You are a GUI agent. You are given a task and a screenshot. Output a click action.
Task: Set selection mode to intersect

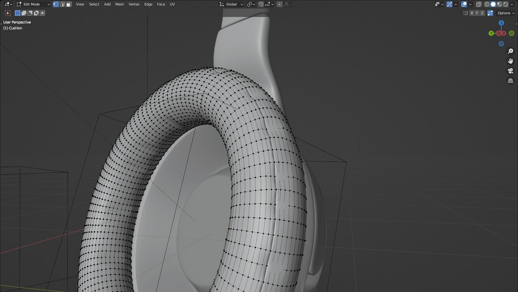pos(42,13)
